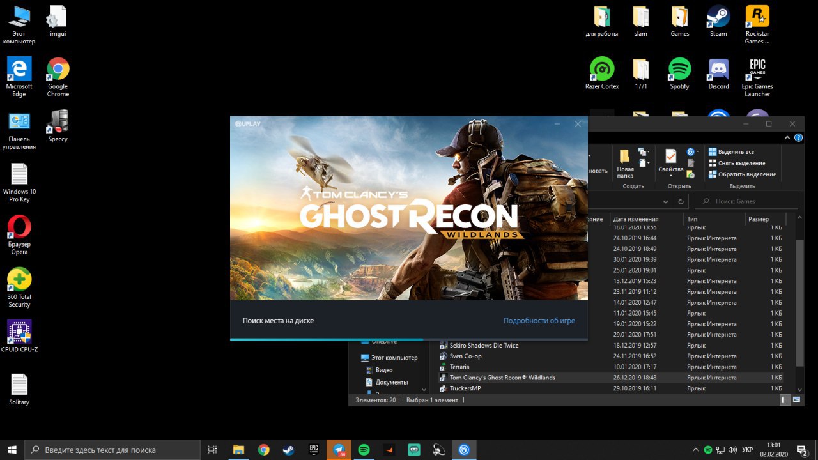
Task: Open Discord desktop shortcut
Action: [718, 73]
